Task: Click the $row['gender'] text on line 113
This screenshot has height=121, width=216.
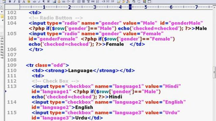Action: (115, 91)
